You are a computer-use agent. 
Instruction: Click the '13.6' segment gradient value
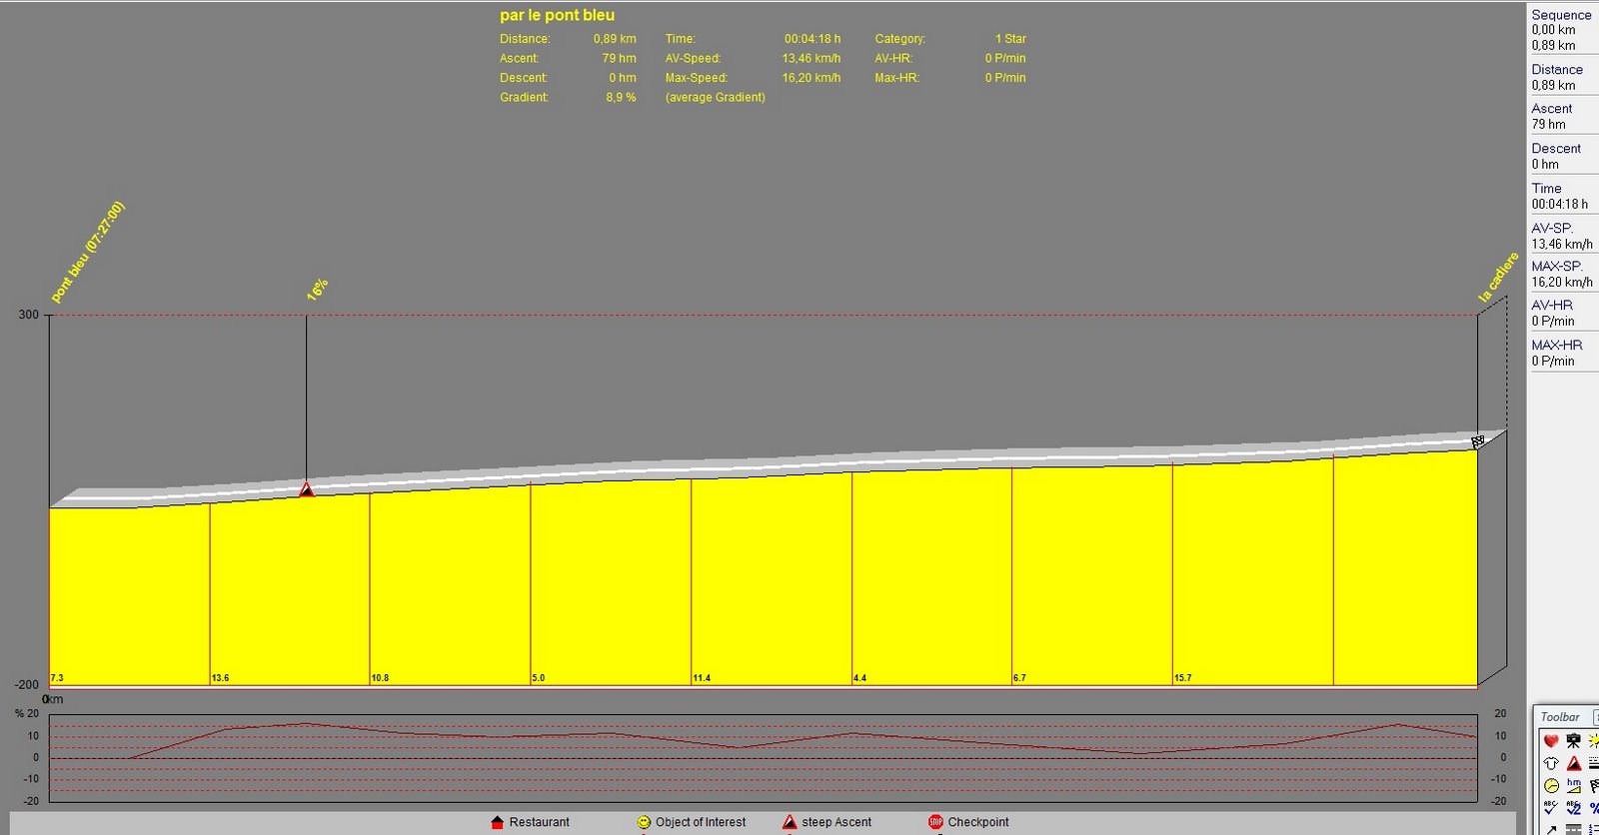220,678
